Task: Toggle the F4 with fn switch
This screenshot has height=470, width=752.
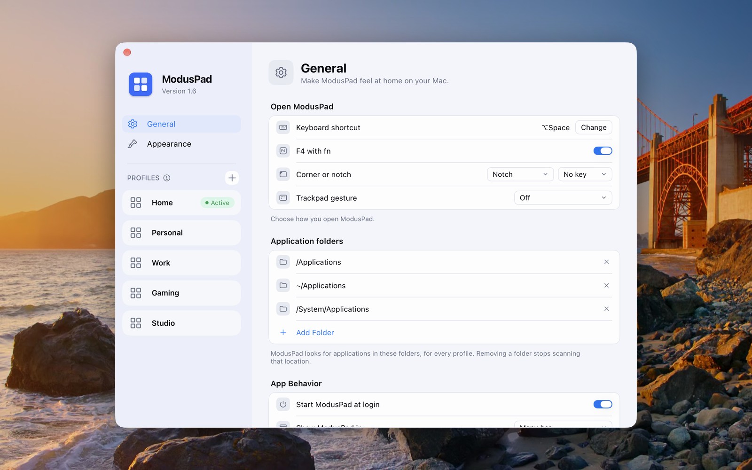Action: click(x=603, y=151)
